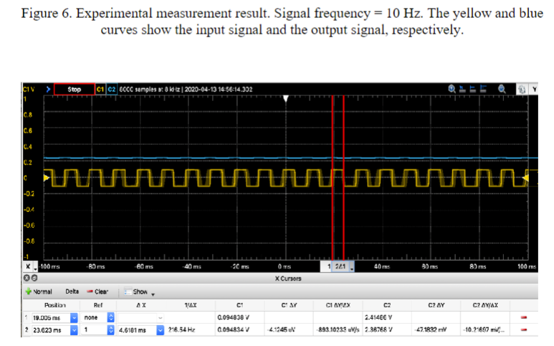The width and height of the screenshot is (554, 346).
Task: Click the first magnifier zoom icon
Action: click(x=452, y=89)
